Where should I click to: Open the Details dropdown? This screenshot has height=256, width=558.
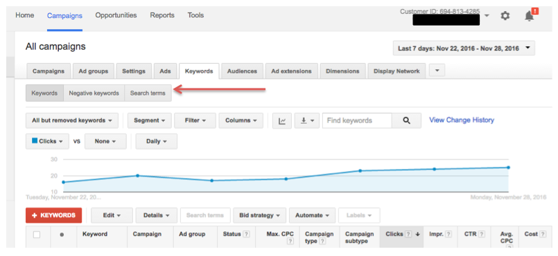(156, 215)
